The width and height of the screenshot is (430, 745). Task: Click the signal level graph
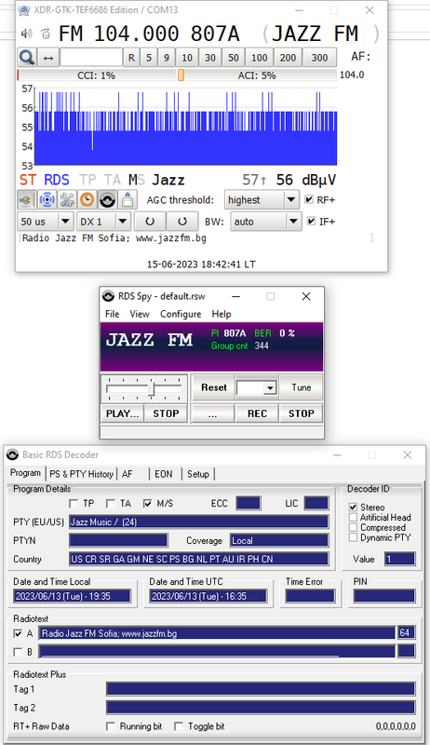click(x=185, y=128)
